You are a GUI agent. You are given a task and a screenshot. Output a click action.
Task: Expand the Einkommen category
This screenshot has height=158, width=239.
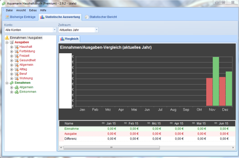click(12, 92)
